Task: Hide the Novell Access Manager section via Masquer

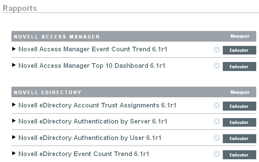Action: point(240,36)
